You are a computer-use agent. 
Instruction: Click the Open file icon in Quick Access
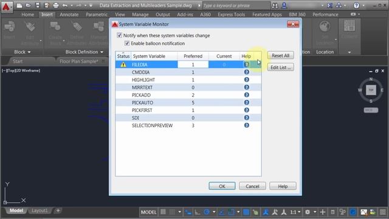click(29, 5)
